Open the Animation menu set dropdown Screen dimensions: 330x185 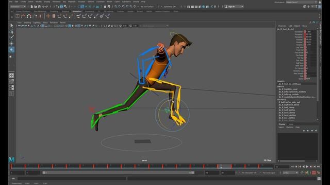click(x=18, y=7)
